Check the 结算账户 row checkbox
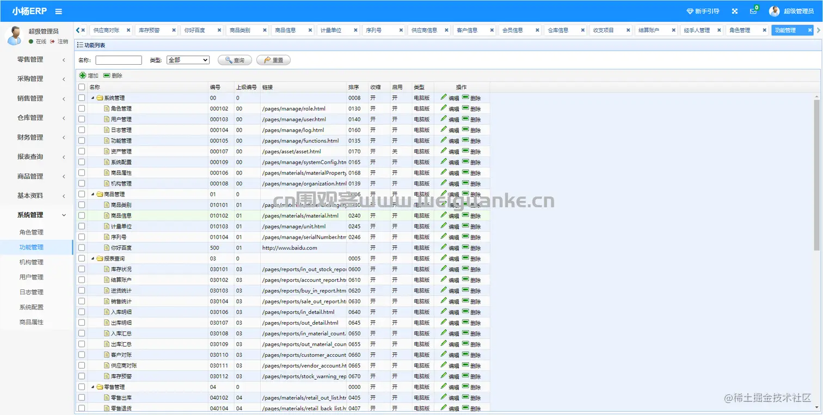Screen dimensions: 823x415 82,280
